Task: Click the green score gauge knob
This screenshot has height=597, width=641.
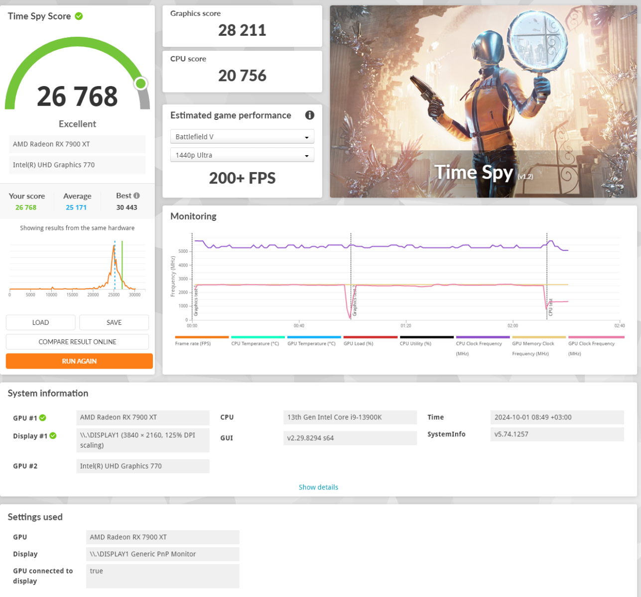Action: point(141,84)
